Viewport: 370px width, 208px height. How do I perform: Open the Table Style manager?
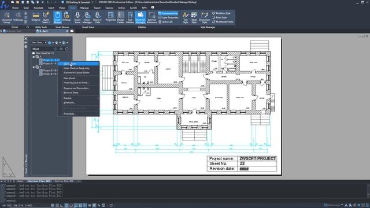(194, 17)
